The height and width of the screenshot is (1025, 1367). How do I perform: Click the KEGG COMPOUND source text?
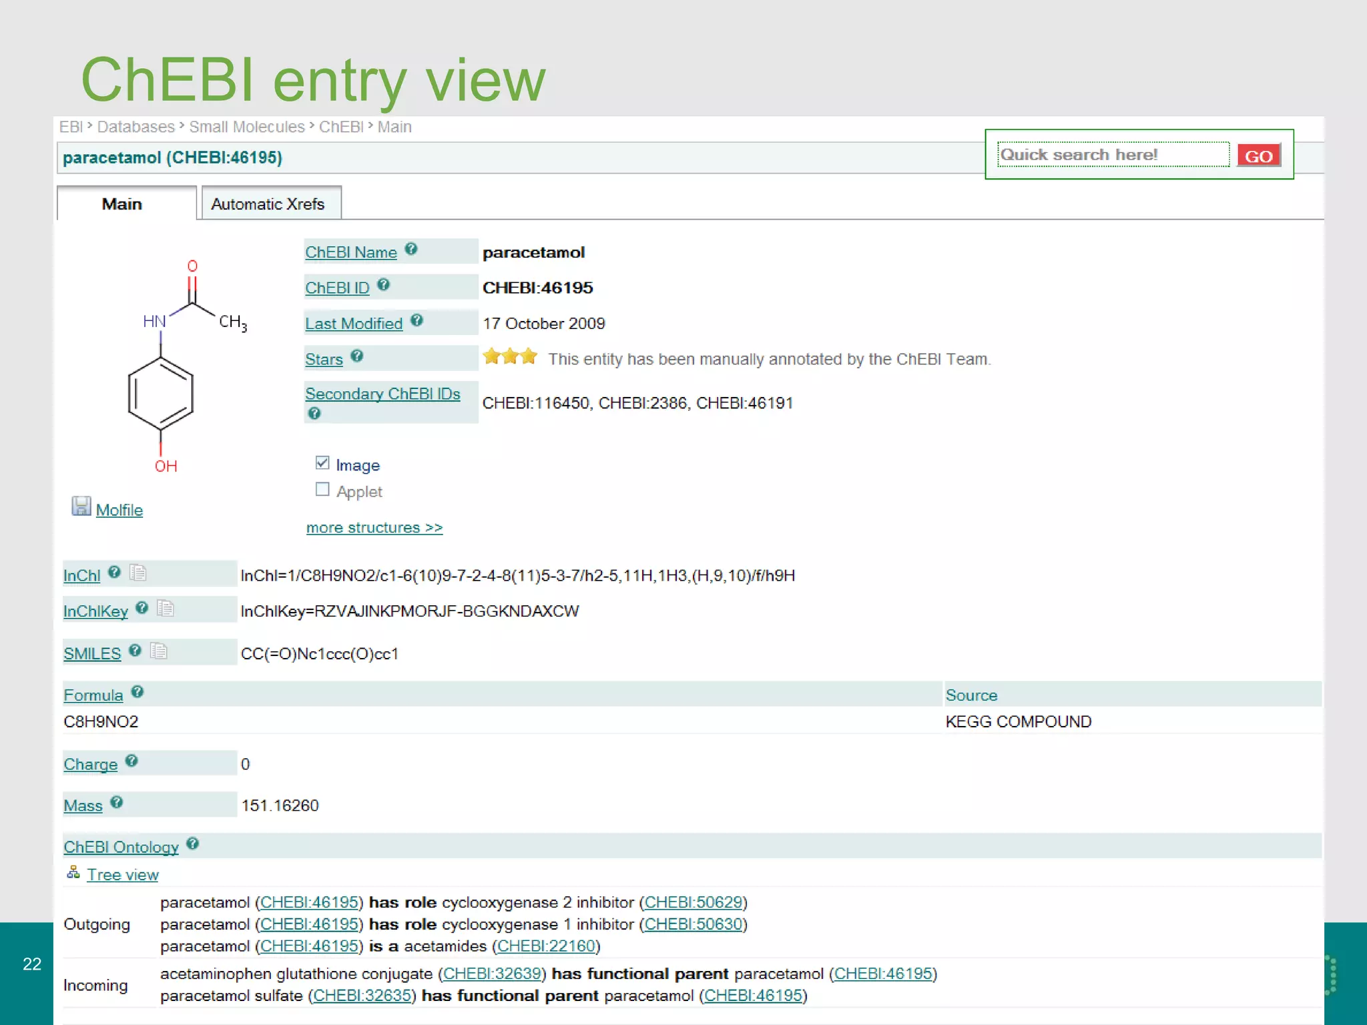coord(1019,721)
